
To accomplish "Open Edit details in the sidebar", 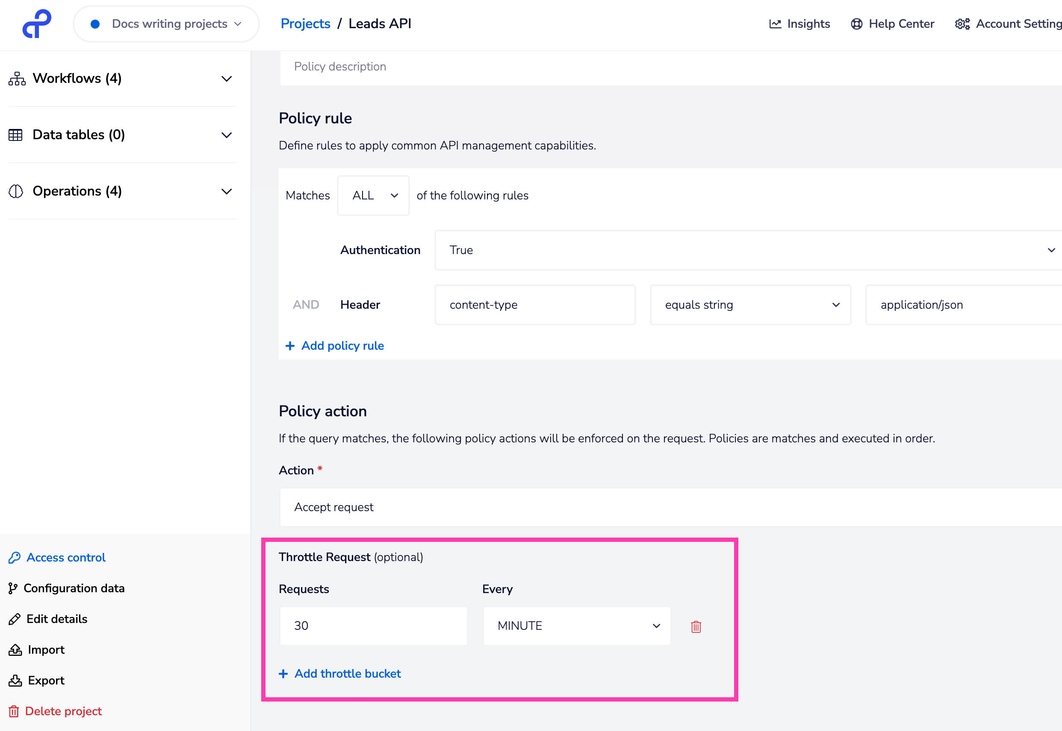I will pos(56,619).
